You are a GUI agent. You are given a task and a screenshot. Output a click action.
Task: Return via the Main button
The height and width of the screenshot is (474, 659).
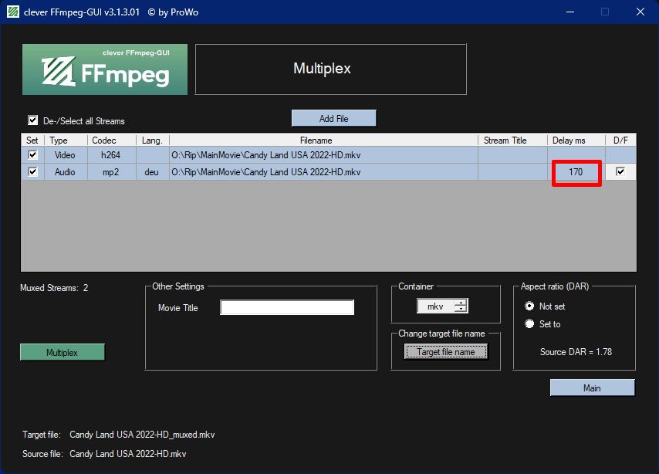(x=592, y=388)
